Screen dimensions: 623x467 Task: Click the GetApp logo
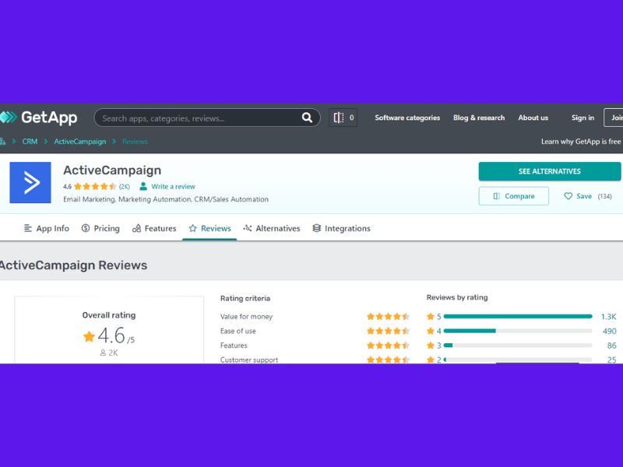click(38, 118)
